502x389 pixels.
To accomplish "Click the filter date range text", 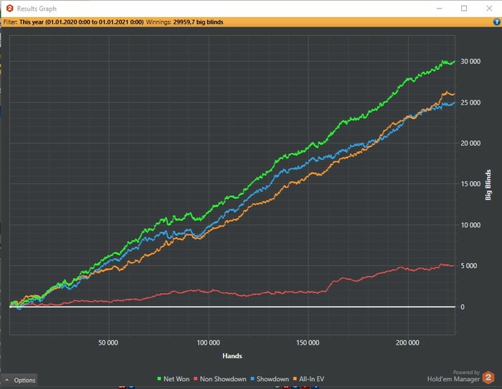I will (81, 22).
